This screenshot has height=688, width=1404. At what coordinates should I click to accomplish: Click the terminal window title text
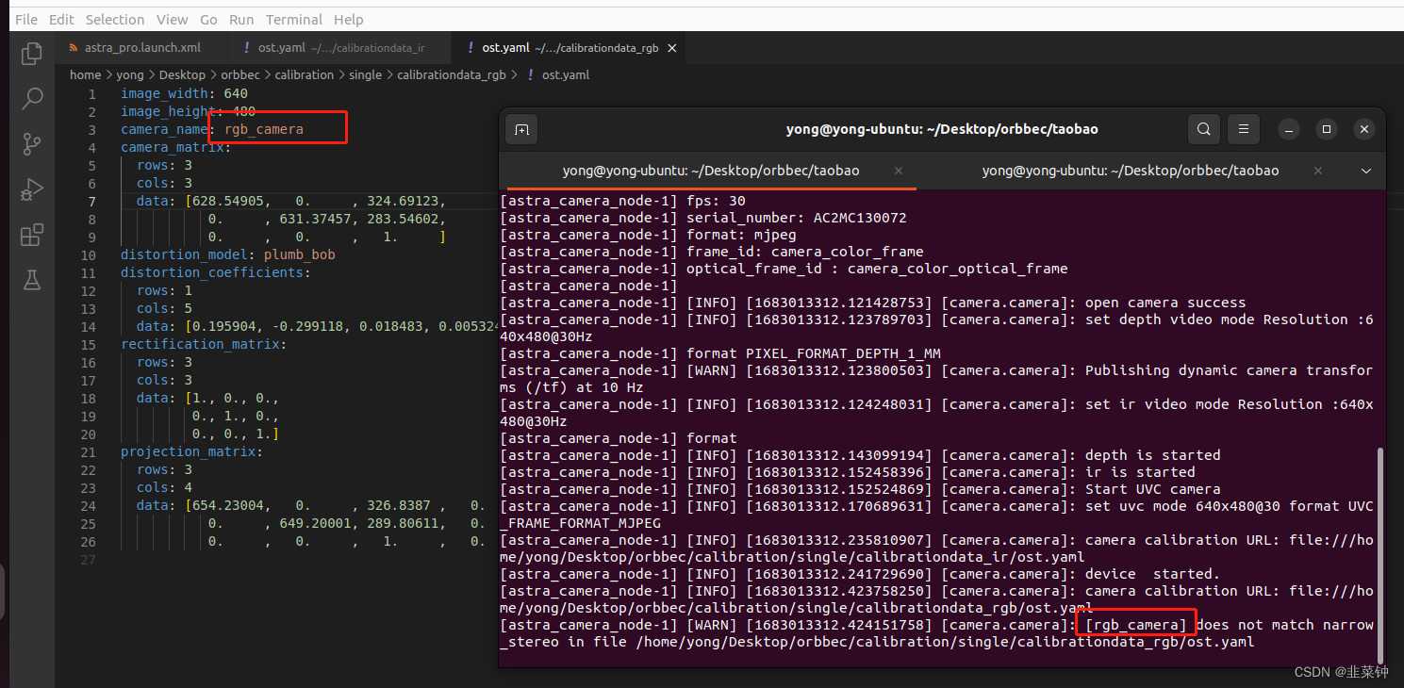[942, 129]
